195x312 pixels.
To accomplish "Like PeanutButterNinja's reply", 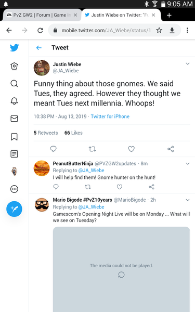I will [x=120, y=187].
